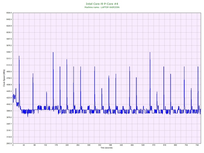
Task: Click the 3316.1 y-axis value
Action: coord(9,130)
